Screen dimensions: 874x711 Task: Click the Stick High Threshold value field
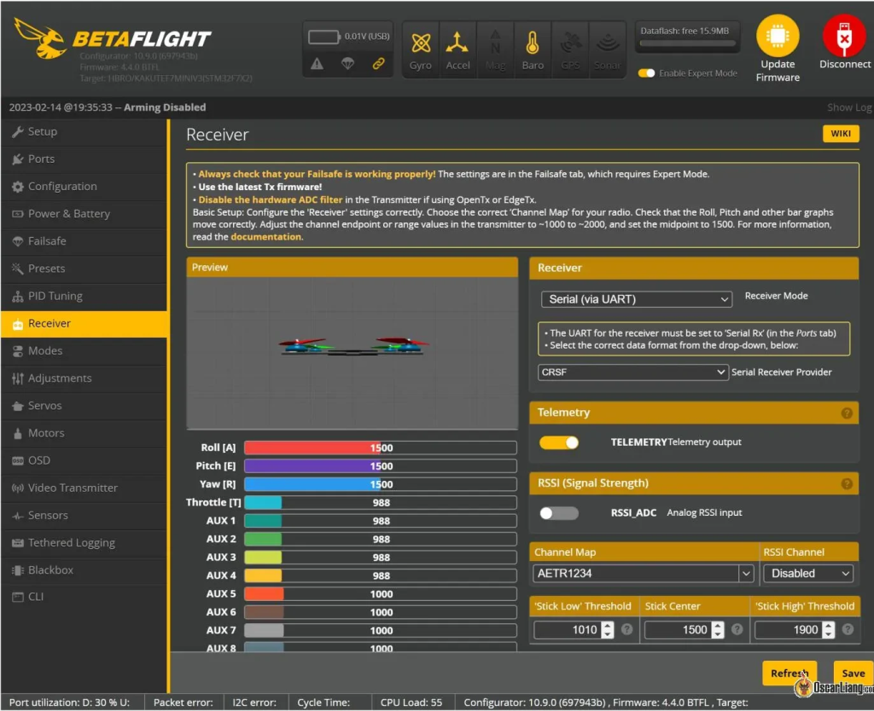click(788, 630)
